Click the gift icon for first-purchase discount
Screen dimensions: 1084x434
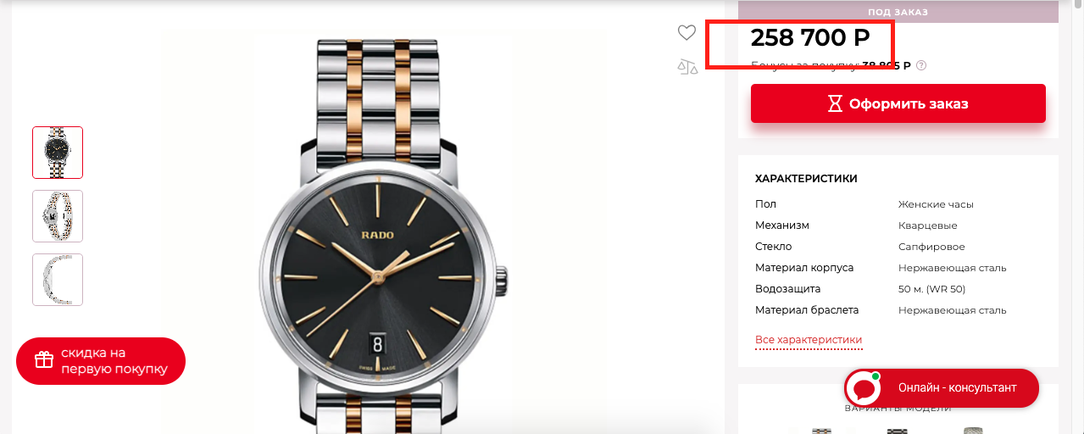pyautogui.click(x=44, y=360)
